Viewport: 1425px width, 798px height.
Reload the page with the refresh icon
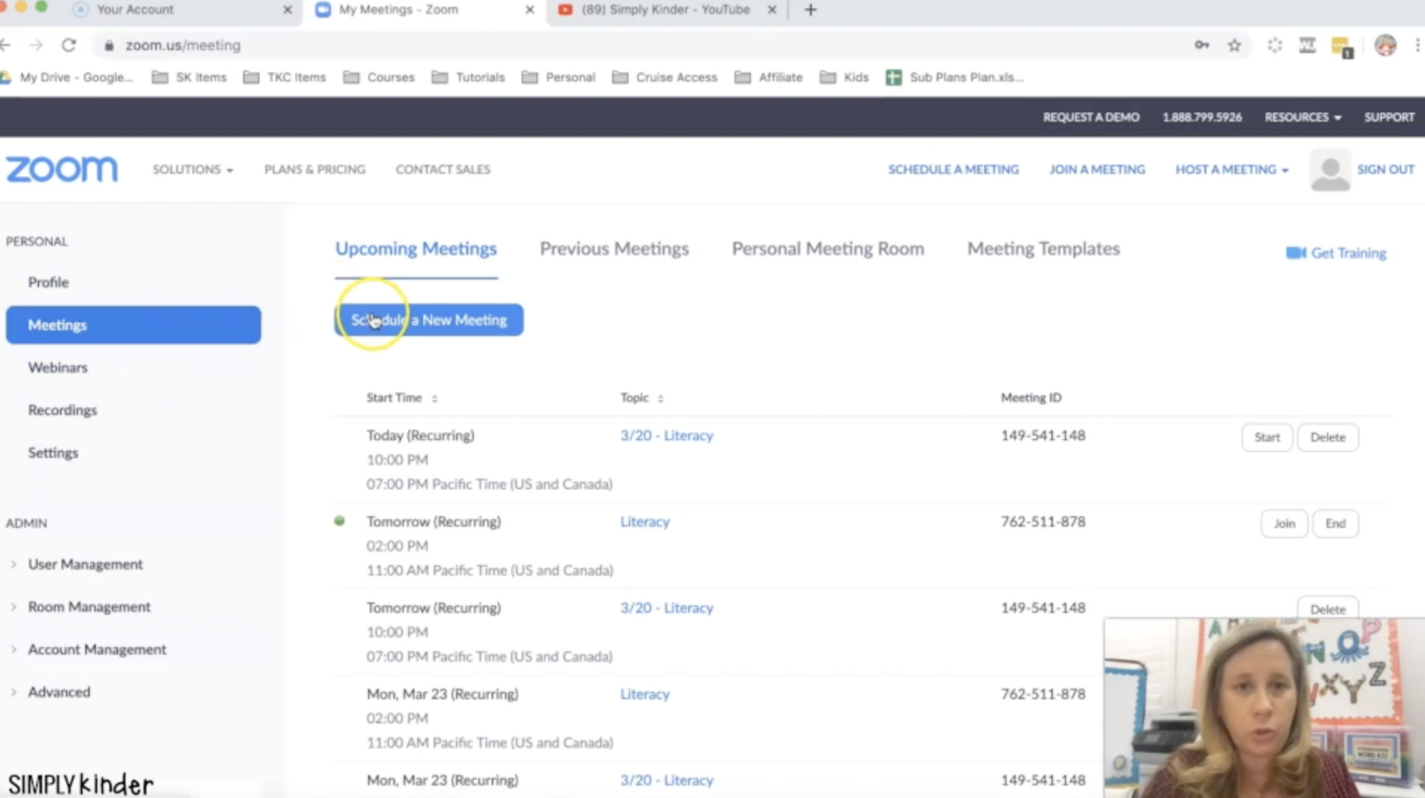point(69,45)
